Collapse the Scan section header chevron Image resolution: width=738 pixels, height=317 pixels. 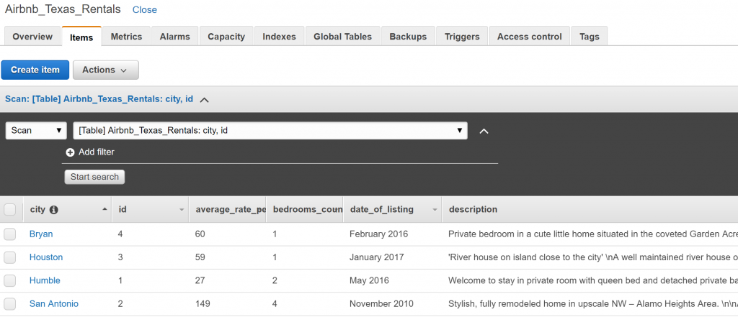pyautogui.click(x=204, y=100)
